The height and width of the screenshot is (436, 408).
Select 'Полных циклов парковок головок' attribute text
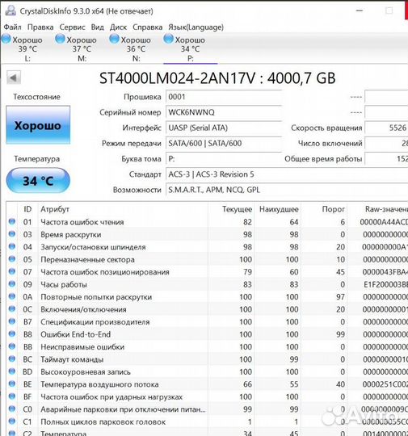tap(103, 421)
